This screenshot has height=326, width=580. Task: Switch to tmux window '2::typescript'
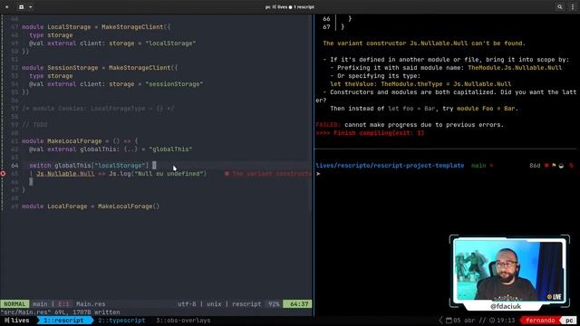tap(121, 320)
